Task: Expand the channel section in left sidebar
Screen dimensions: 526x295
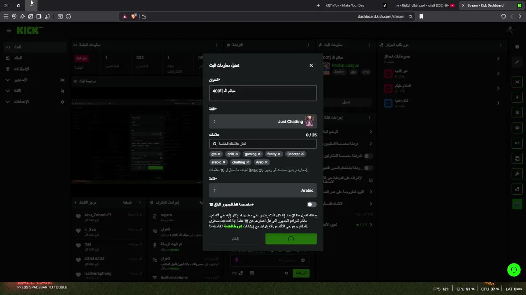Action: [x=7, y=91]
